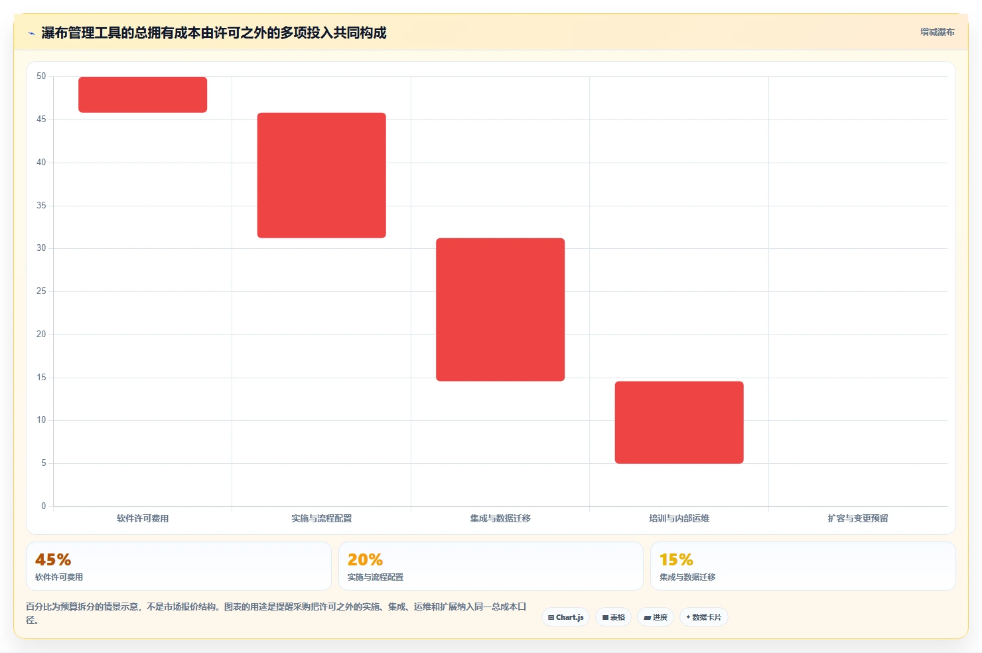The height and width of the screenshot is (653, 982).
Task: Select the 15% 集成与数据迁移 data card
Action: pos(803,566)
